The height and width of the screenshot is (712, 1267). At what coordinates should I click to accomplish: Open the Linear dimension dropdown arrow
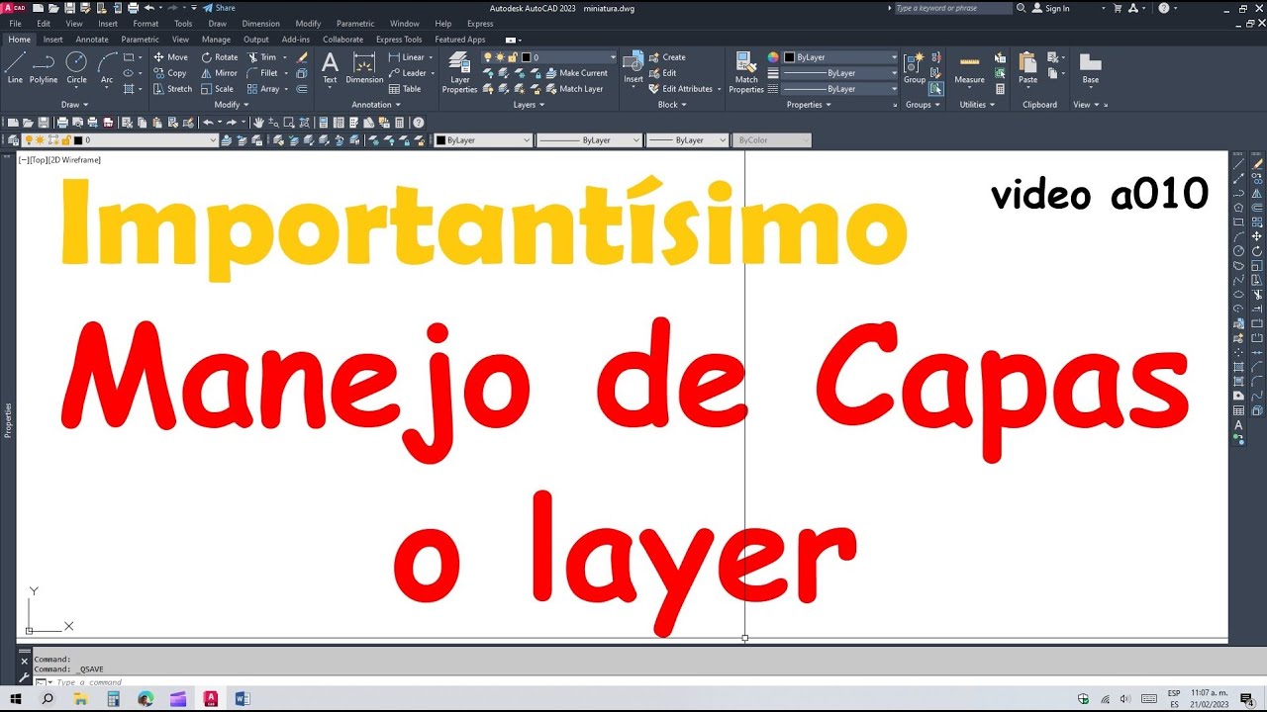[431, 57]
